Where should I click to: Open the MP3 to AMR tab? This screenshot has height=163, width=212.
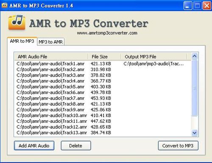point(51,42)
